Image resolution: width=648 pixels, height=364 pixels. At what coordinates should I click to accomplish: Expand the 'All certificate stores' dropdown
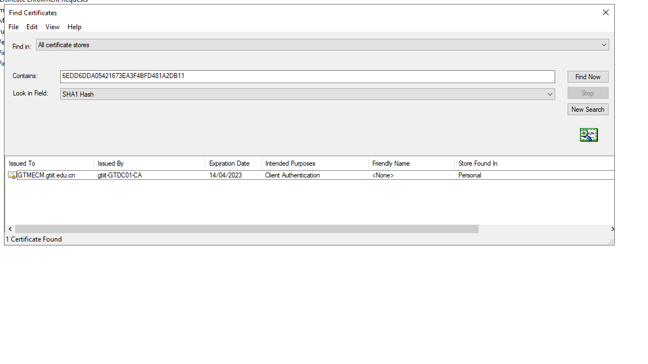coord(604,44)
